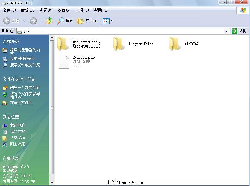Open the File (文件) menu
The width and height of the screenshot is (250, 186).
click(x=9, y=10)
